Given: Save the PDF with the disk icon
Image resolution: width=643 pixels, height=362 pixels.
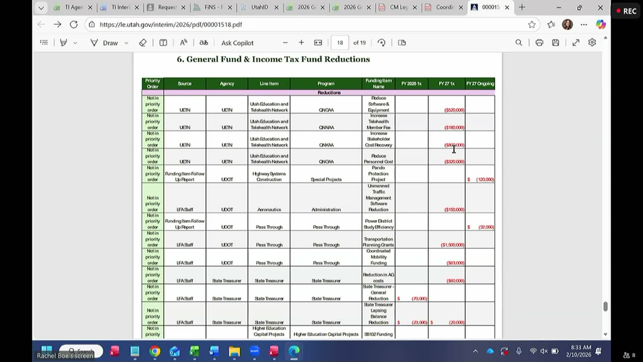Looking at the screenshot, I should coord(556,43).
